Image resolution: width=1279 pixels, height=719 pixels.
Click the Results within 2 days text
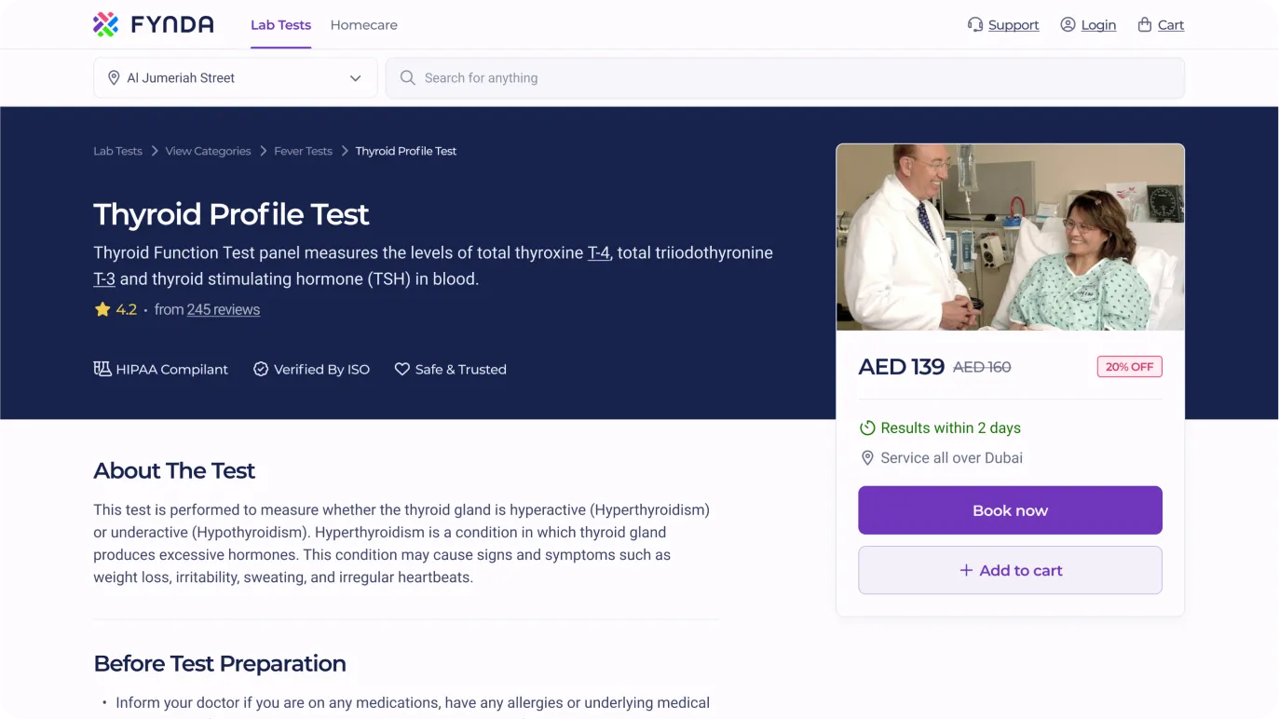click(x=951, y=428)
